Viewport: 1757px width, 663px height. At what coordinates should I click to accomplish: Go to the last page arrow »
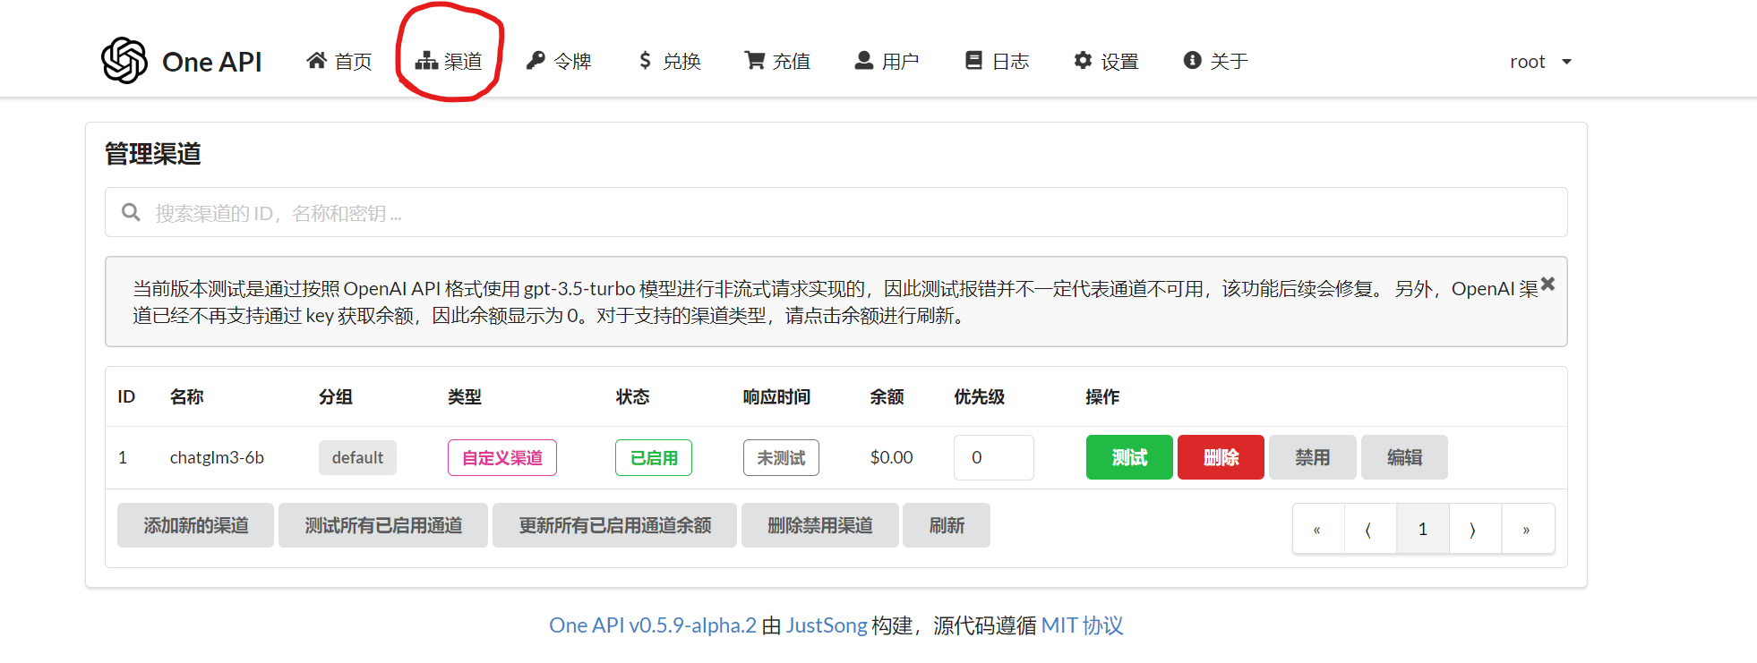pyautogui.click(x=1527, y=529)
